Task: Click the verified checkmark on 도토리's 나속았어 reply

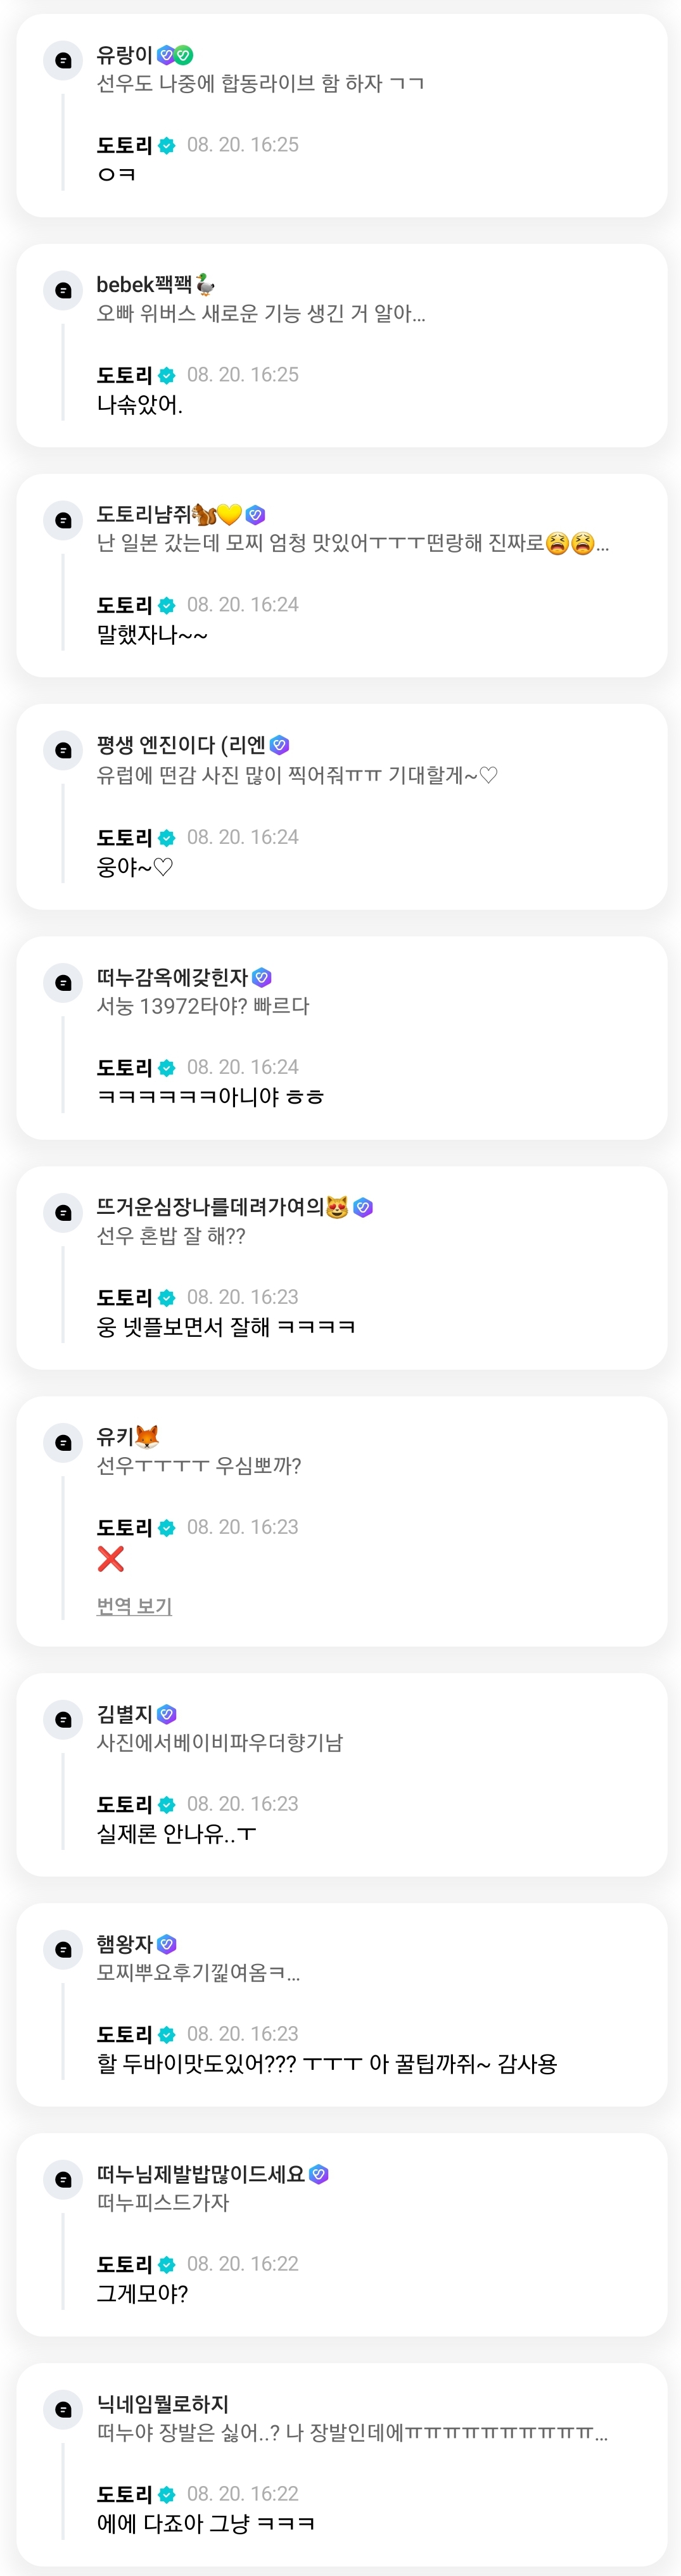Action: click(x=167, y=375)
